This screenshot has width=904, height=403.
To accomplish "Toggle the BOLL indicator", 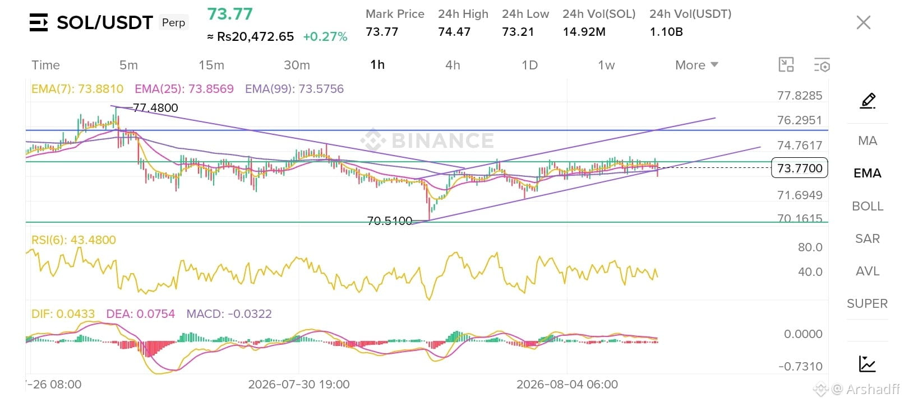I will (x=868, y=206).
